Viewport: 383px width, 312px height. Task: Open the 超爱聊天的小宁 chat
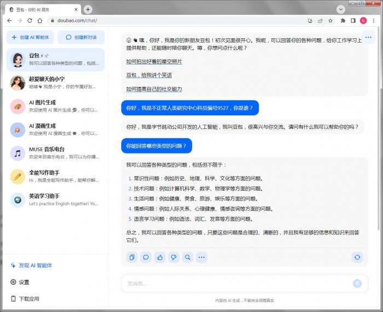click(55, 83)
